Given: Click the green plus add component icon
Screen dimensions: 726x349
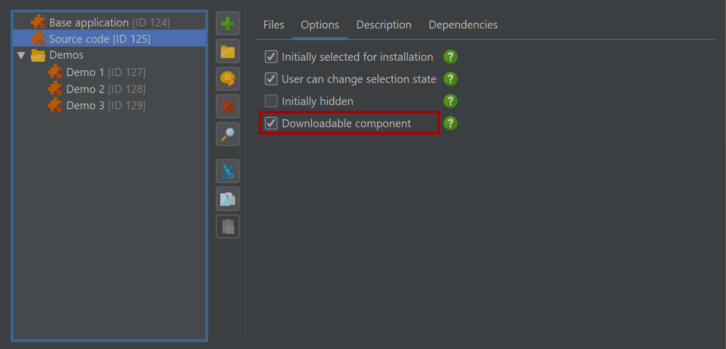Looking at the screenshot, I should click(228, 24).
